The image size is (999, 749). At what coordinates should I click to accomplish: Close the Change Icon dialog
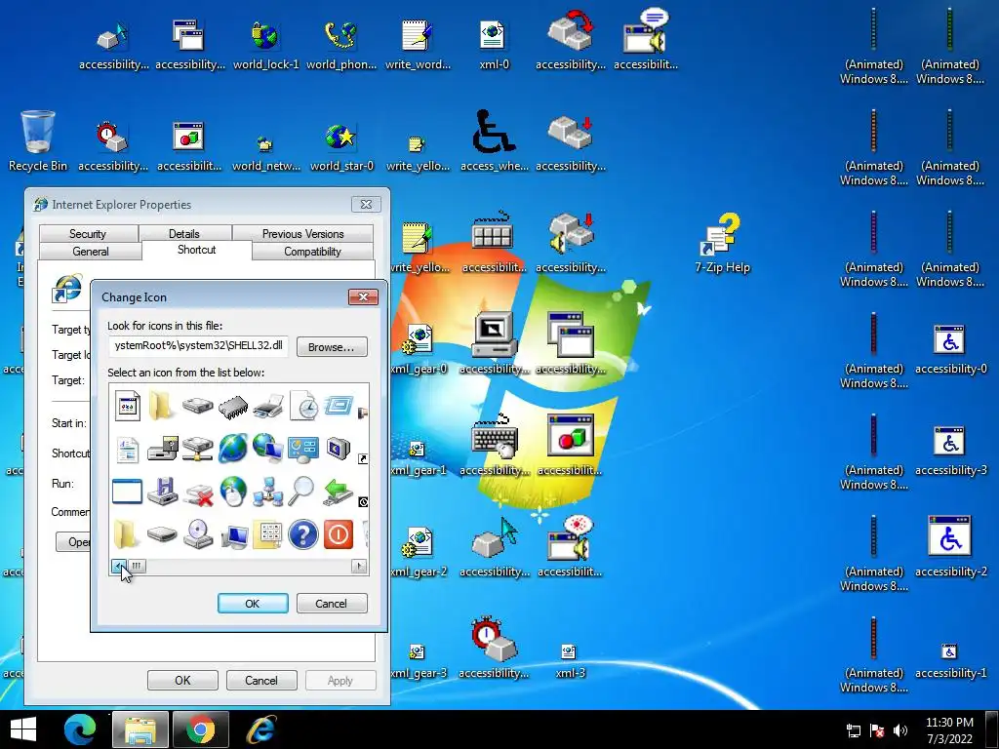[363, 296]
